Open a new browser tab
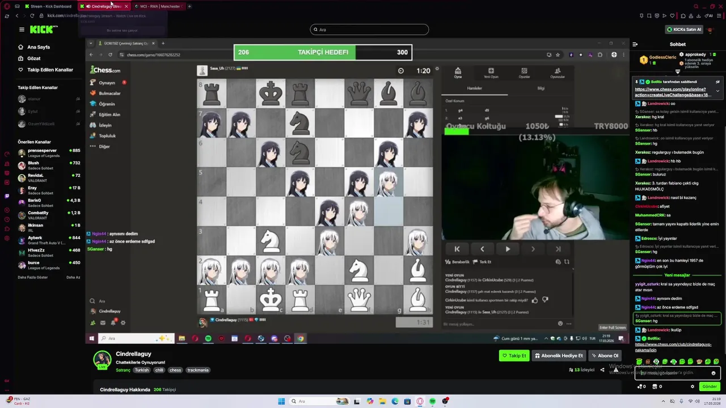The width and height of the screenshot is (726, 408). (189, 6)
